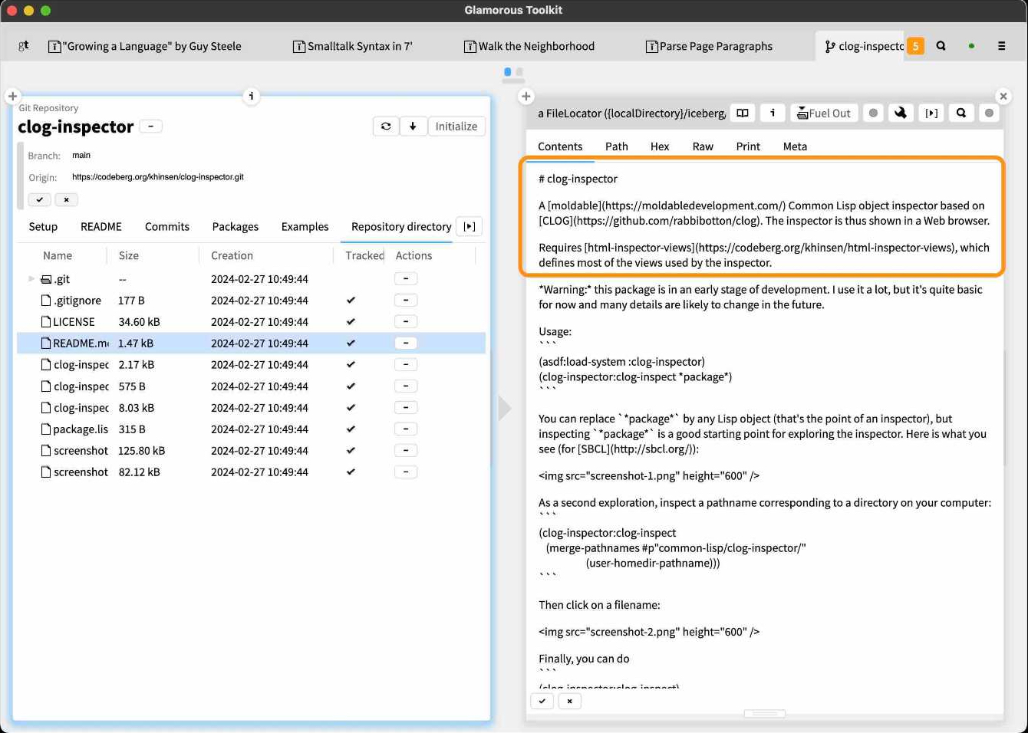Close the FileLocator pane
1028x733 pixels.
[x=1003, y=96]
